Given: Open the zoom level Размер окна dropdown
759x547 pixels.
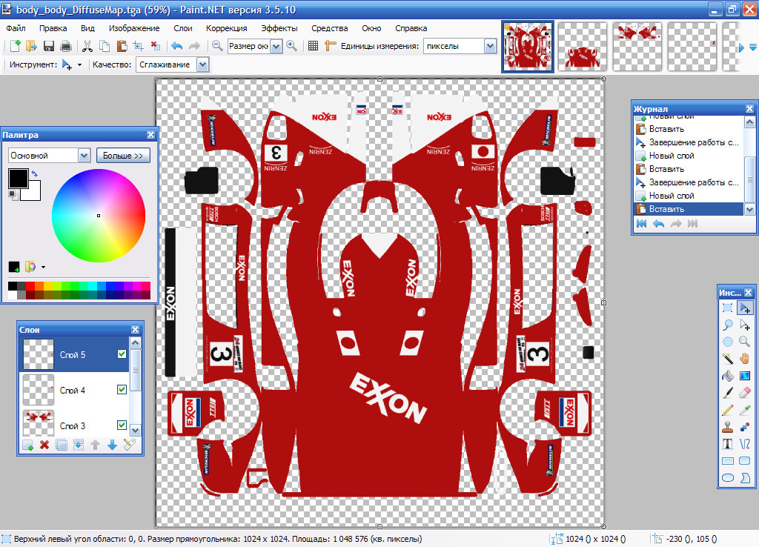Looking at the screenshot, I should pos(276,47).
